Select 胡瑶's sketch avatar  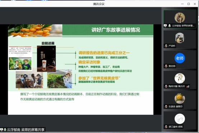(x=180, y=119)
